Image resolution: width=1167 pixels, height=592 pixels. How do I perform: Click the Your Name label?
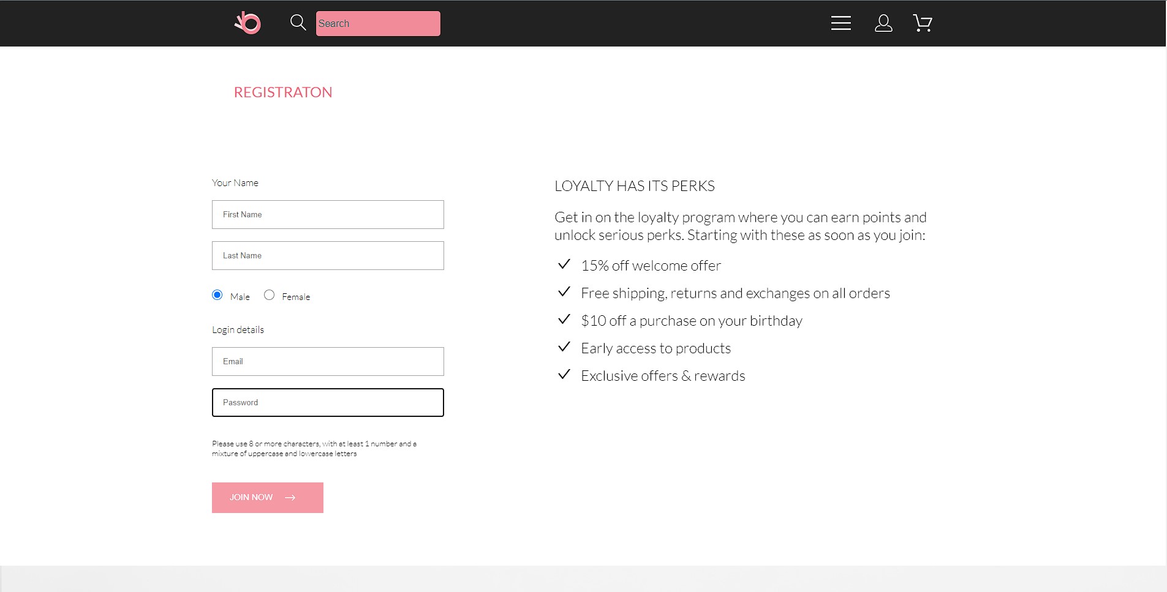pyautogui.click(x=235, y=183)
